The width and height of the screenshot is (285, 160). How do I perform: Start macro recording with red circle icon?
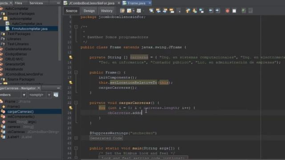coord(227,11)
